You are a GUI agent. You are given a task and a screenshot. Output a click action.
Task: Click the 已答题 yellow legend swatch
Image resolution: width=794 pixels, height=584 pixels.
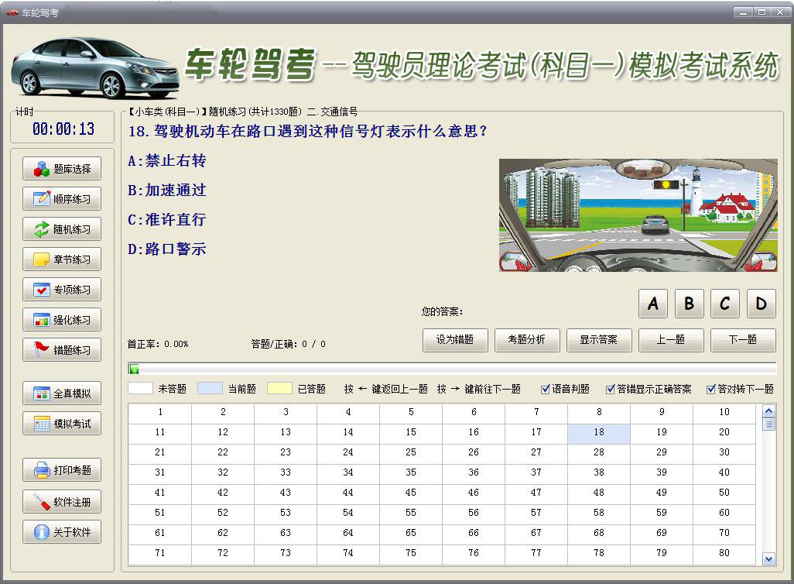(x=279, y=388)
